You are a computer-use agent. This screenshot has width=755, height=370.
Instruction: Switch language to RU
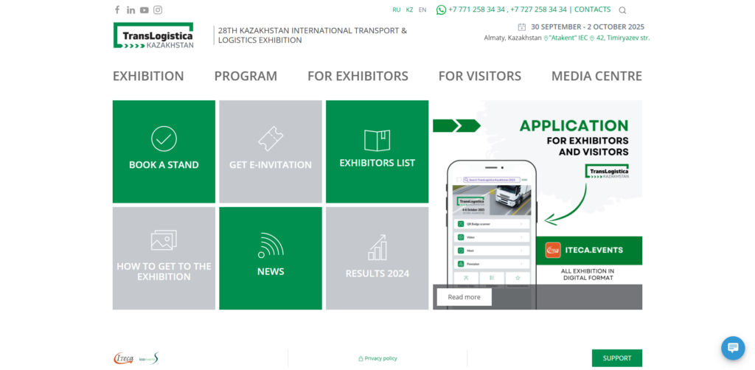[x=396, y=10]
